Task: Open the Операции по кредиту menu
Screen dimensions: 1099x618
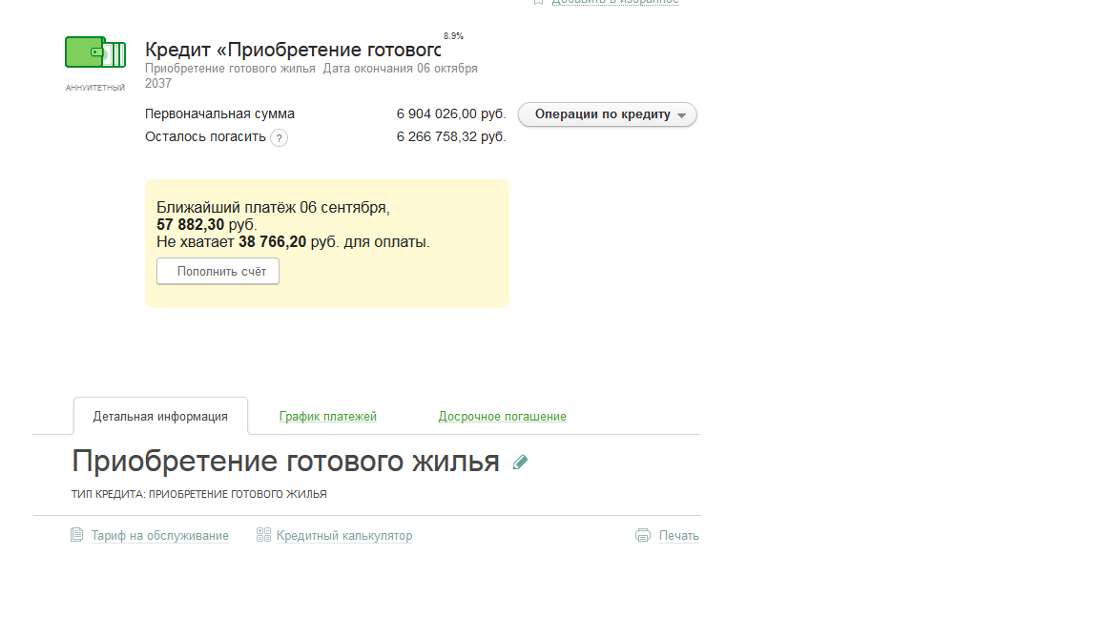Action: (603, 114)
